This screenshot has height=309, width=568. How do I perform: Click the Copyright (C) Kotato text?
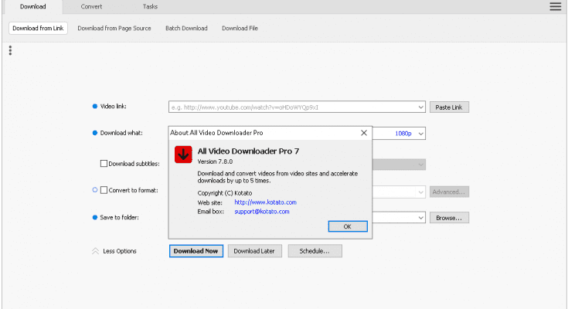click(x=225, y=193)
